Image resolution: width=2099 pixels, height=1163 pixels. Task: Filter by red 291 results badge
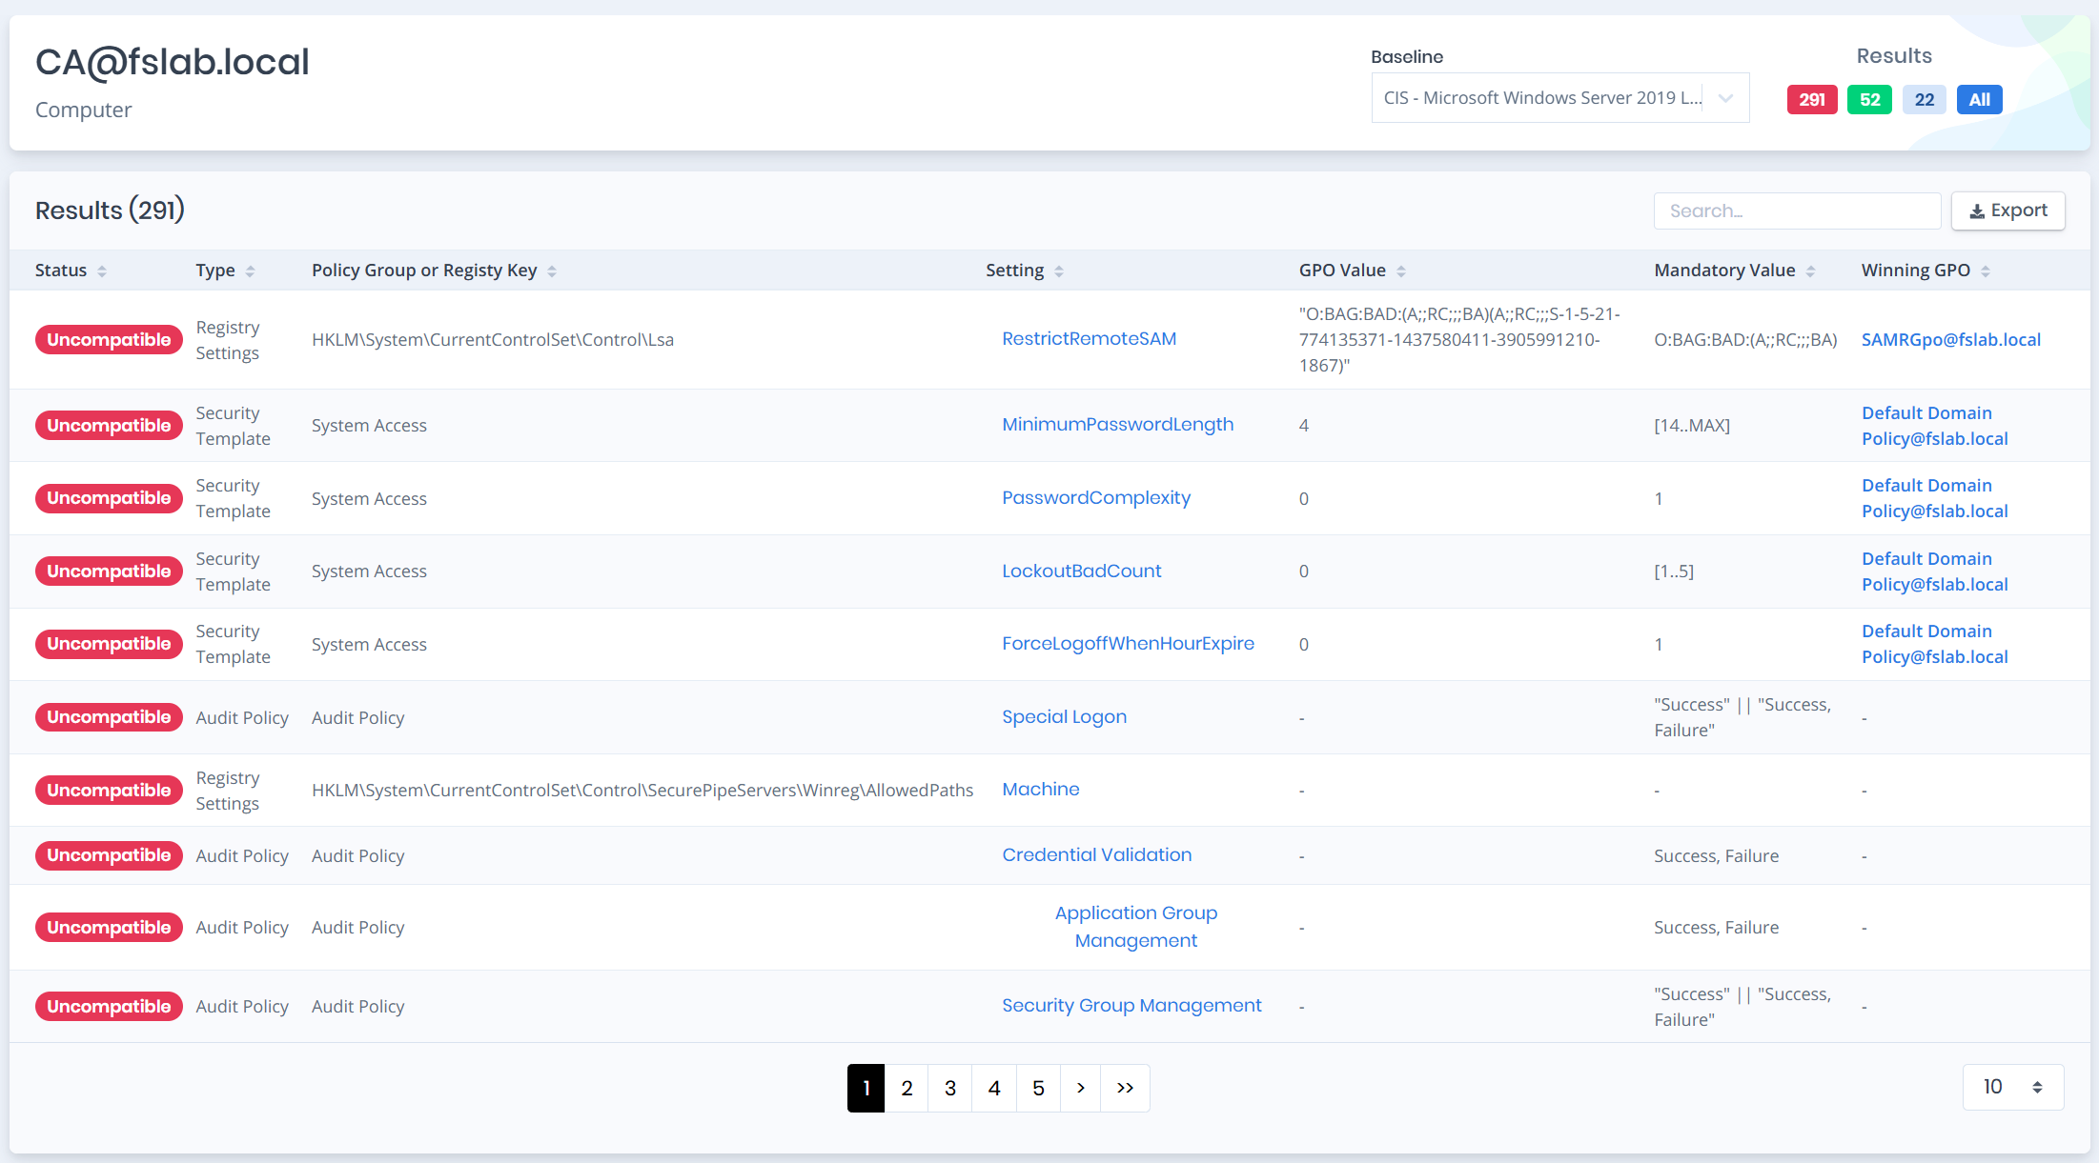point(1811,100)
